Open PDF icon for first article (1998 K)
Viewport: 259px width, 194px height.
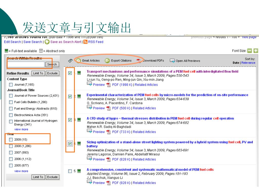109,85
